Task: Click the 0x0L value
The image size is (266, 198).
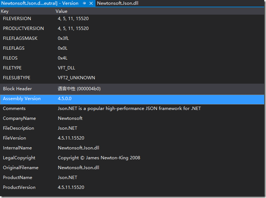Action: coord(63,48)
